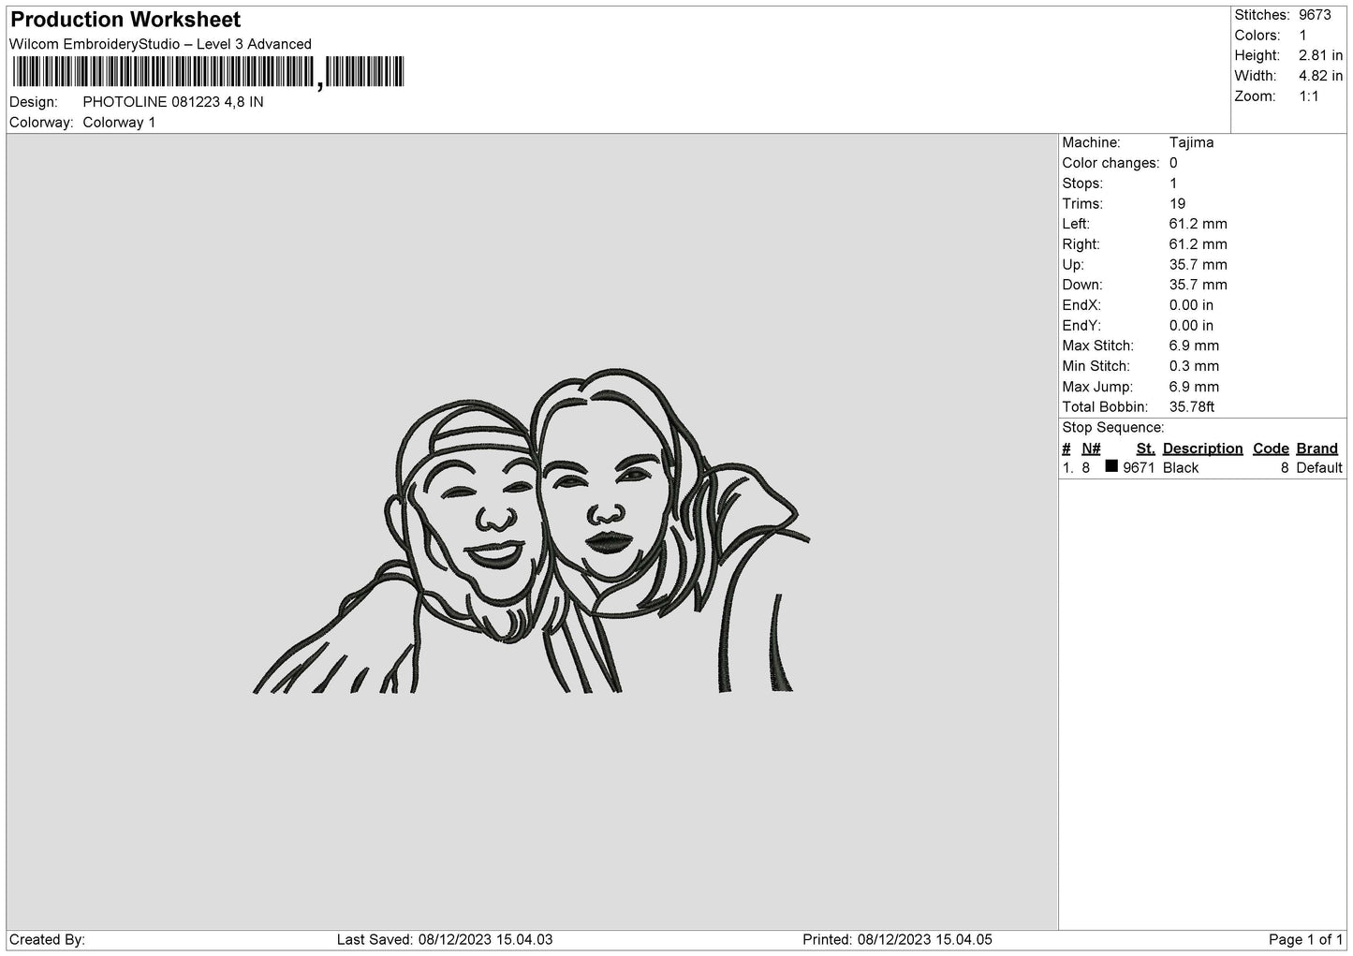Click the Right value 61.2 mm
The width and height of the screenshot is (1353, 956).
point(1198,244)
